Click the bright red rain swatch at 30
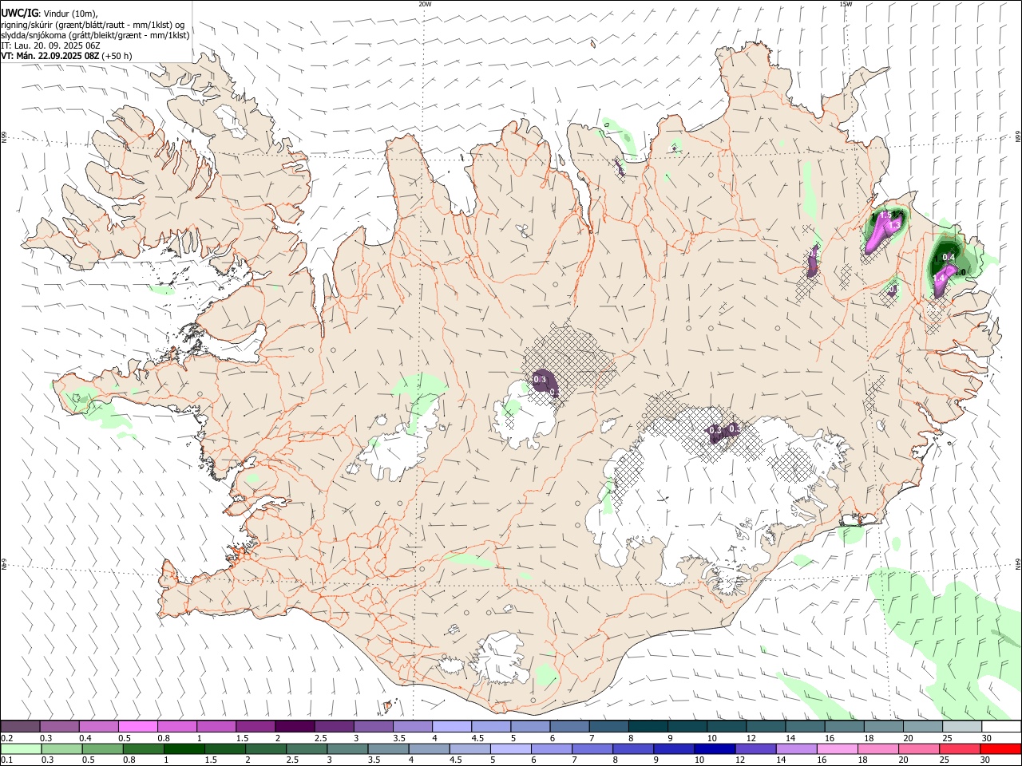The width and height of the screenshot is (1022, 766). coord(1000,748)
